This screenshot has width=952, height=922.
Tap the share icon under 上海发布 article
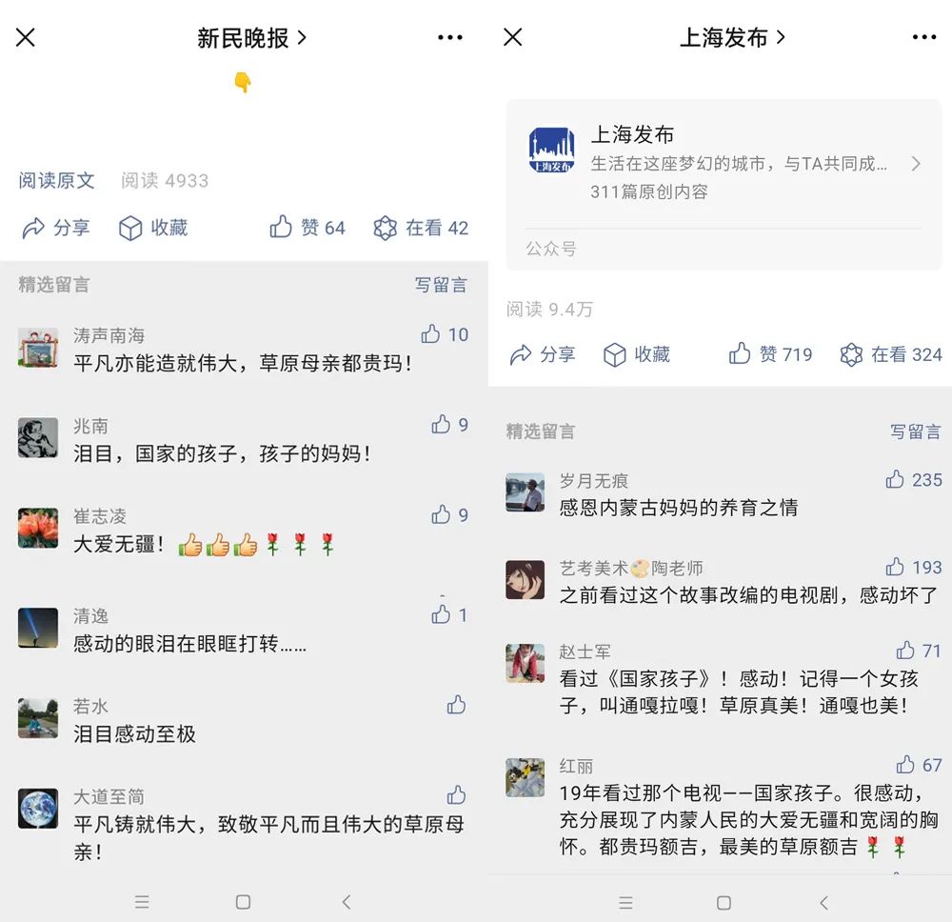(521, 354)
